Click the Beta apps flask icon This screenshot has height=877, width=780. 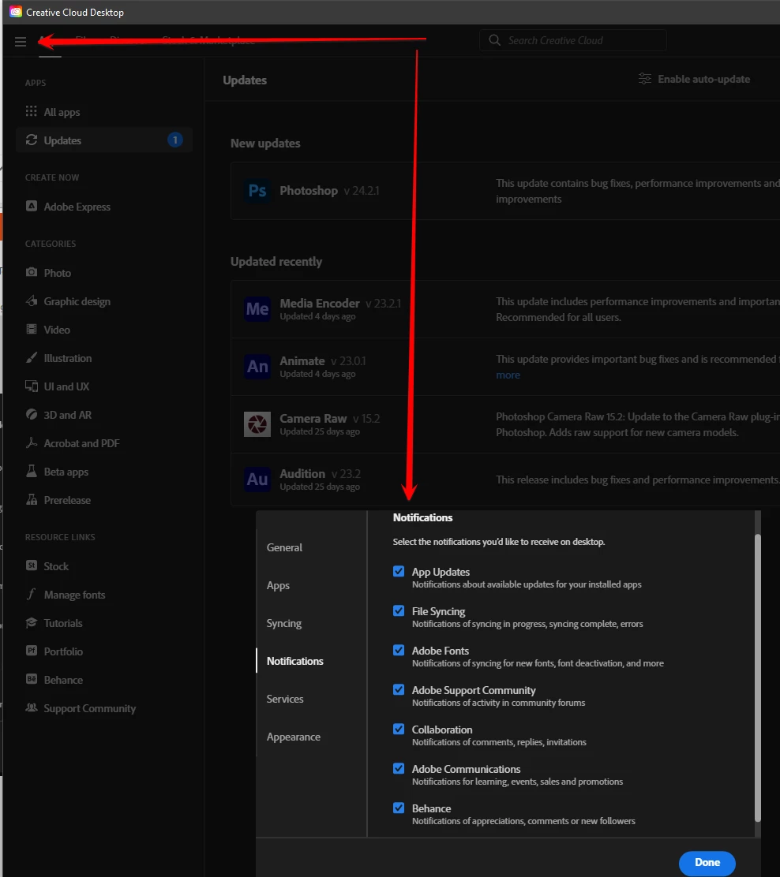pos(32,471)
